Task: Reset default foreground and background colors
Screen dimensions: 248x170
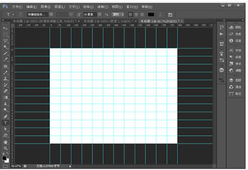Action: (3, 153)
